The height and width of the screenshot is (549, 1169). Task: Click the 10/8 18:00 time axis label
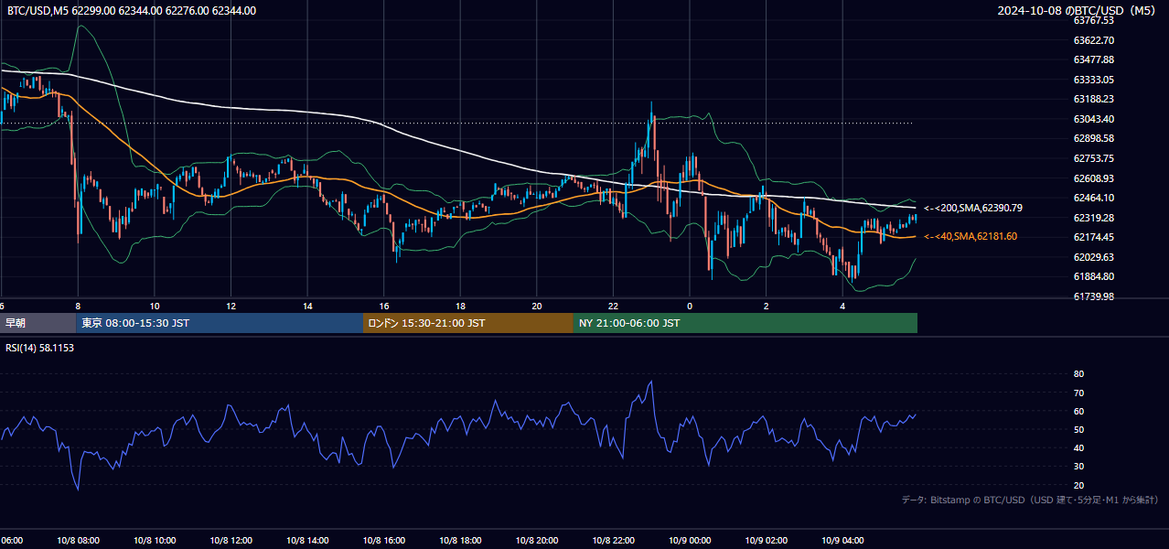pyautogui.click(x=460, y=540)
